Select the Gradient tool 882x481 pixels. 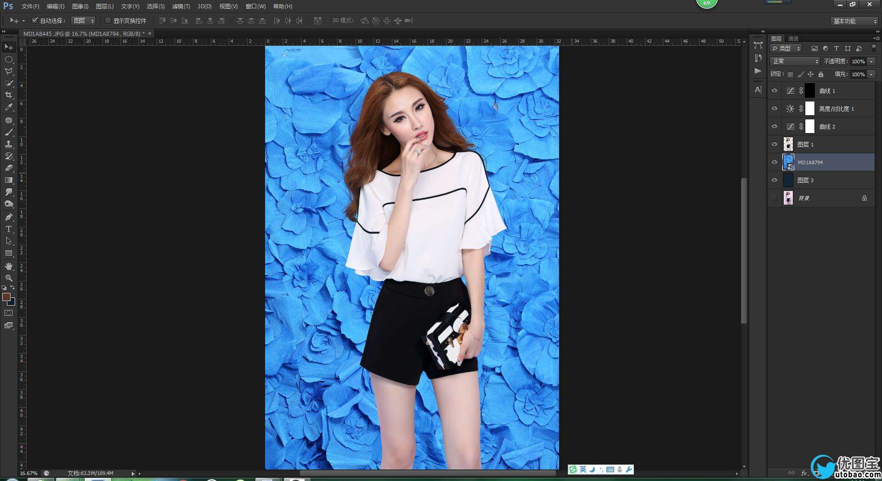point(8,180)
